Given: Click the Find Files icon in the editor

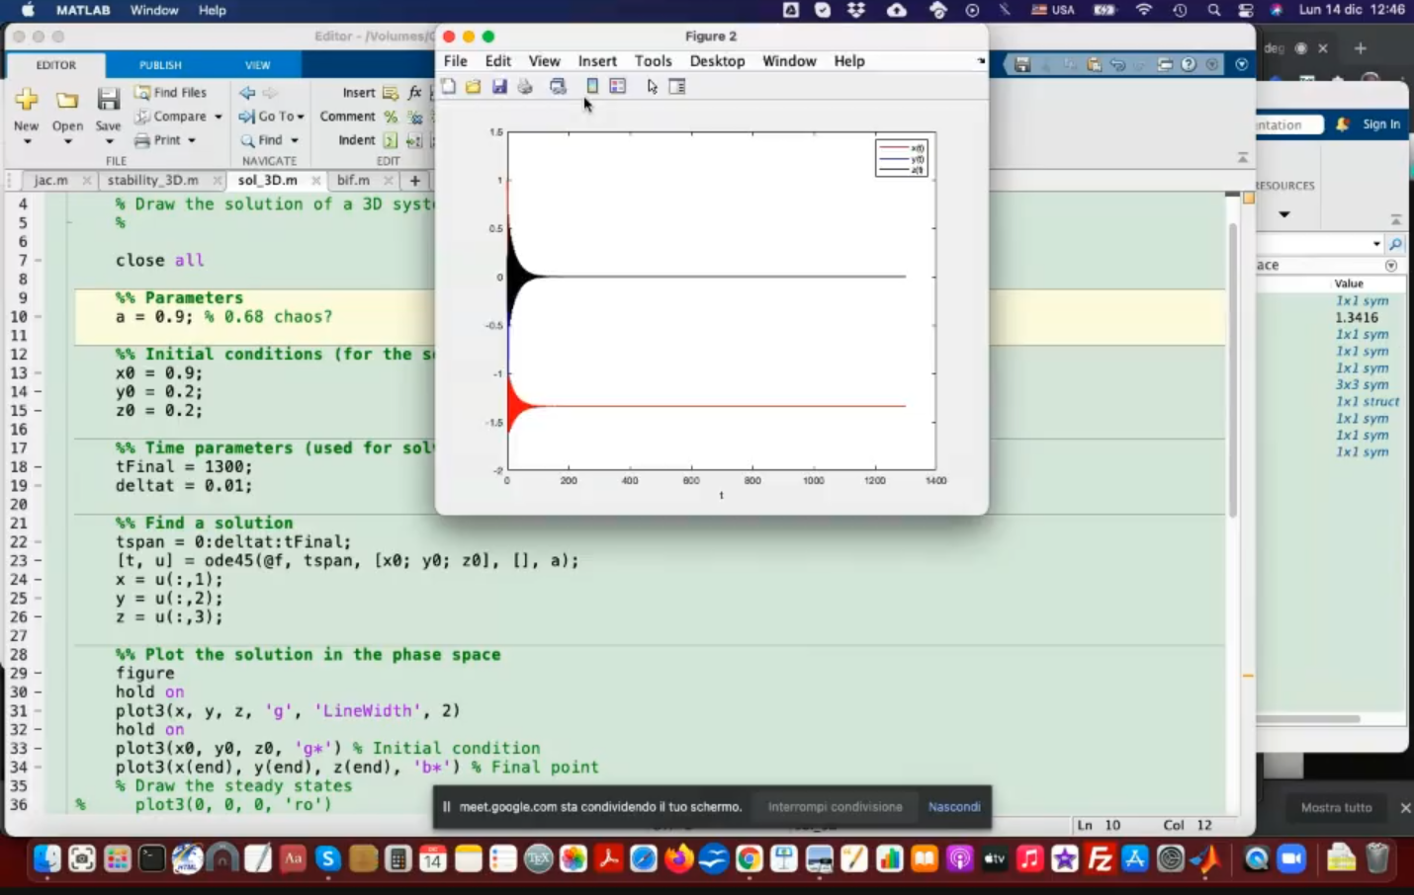Looking at the screenshot, I should pos(143,92).
